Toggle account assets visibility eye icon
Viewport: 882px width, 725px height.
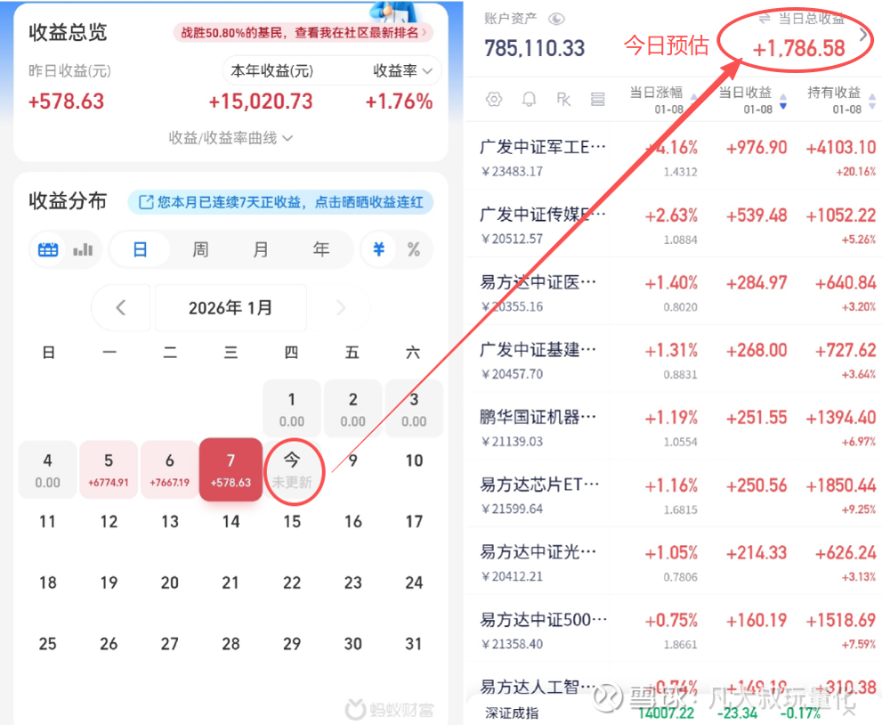point(556,19)
